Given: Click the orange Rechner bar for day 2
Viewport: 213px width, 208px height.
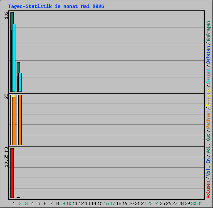Looking at the screenshot, I should [20, 120].
